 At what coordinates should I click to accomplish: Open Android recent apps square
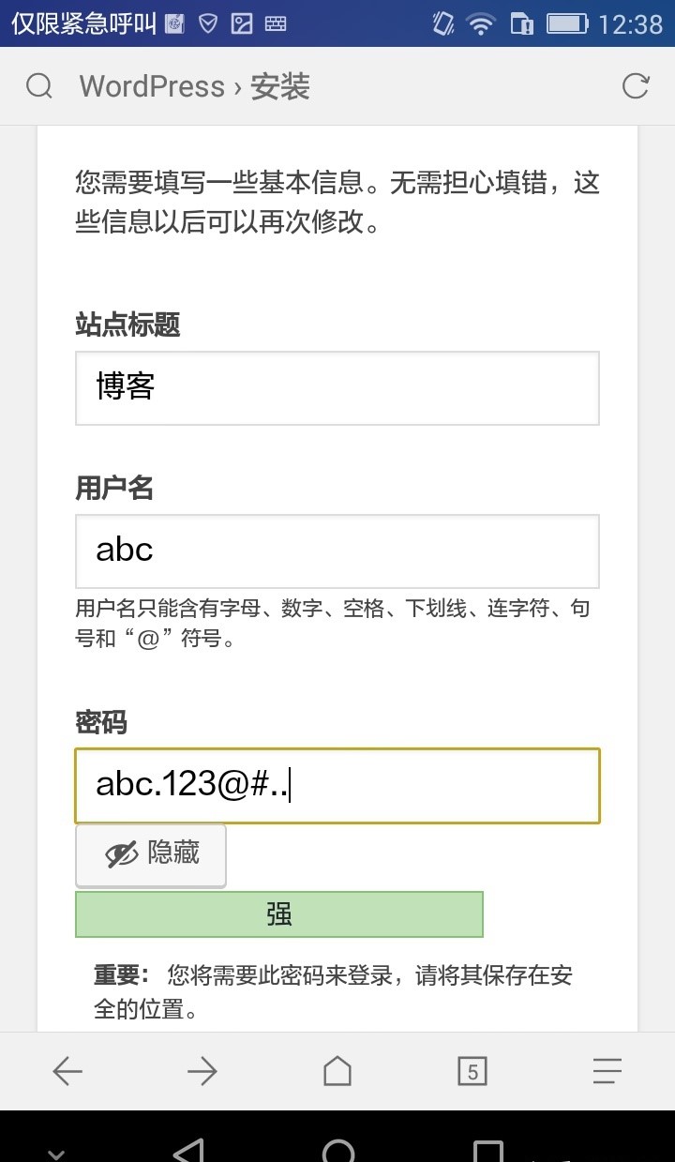pyautogui.click(x=487, y=1151)
